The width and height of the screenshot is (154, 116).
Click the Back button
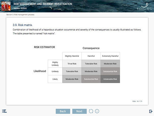click(x=63, y=111)
